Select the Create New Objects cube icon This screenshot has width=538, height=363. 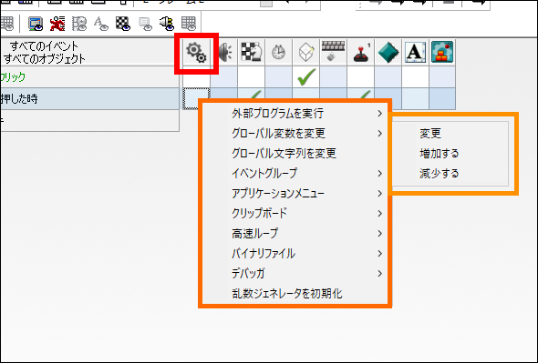click(x=306, y=53)
